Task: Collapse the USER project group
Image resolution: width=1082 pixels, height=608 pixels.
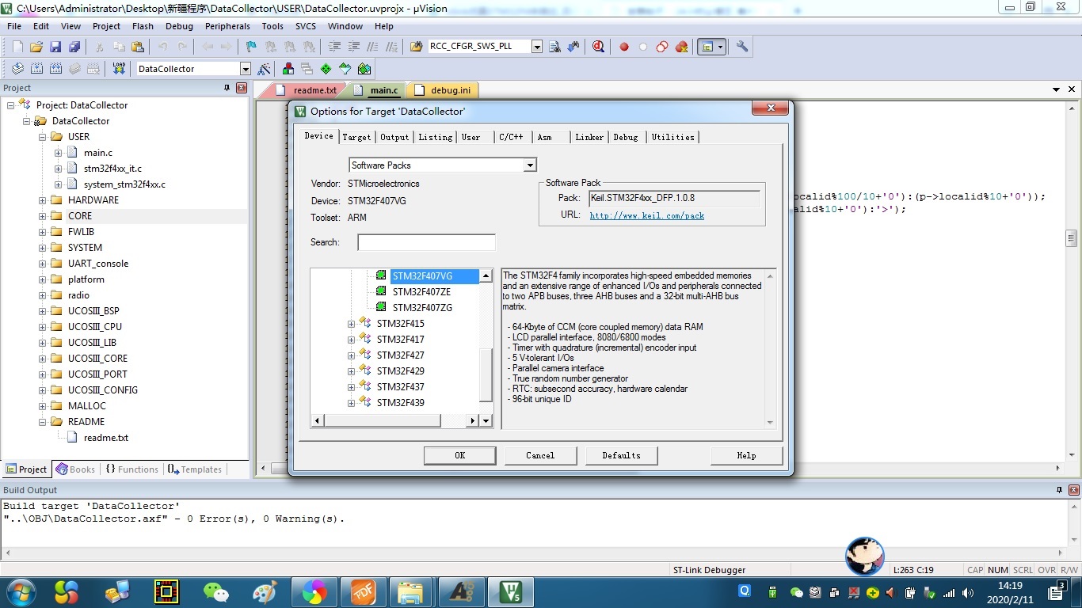Action: [x=42, y=137]
